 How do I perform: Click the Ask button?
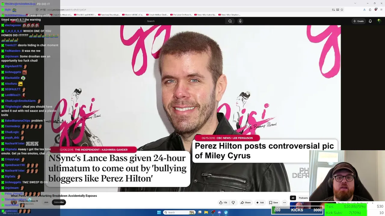(260, 202)
